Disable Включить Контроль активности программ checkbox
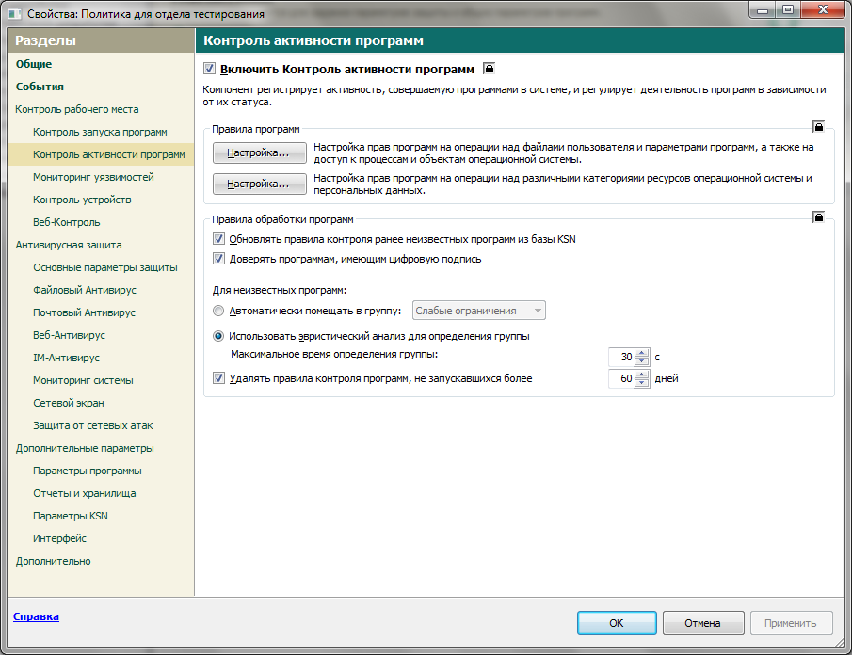This screenshot has height=655, width=852. click(209, 69)
